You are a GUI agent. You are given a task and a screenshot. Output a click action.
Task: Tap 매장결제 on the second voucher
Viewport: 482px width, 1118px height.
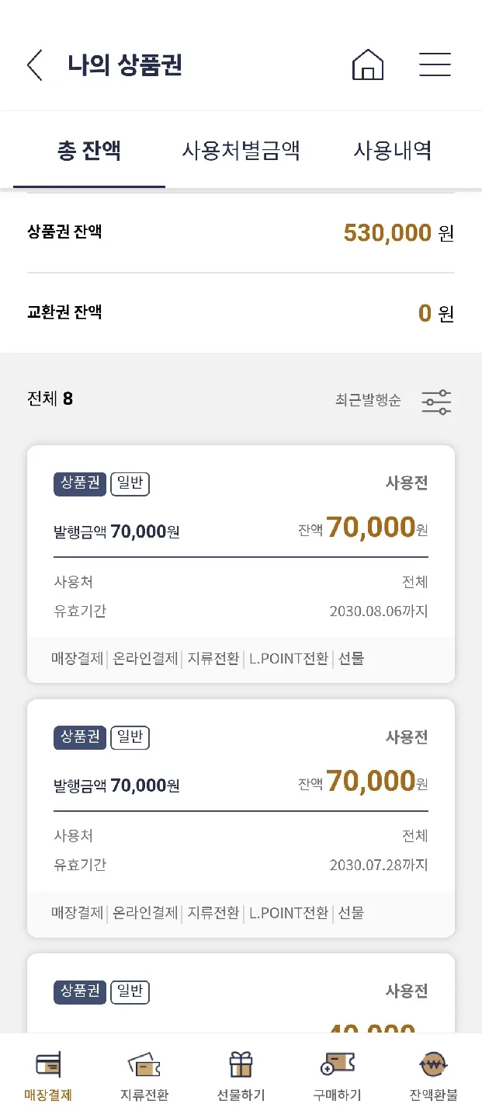(78, 913)
